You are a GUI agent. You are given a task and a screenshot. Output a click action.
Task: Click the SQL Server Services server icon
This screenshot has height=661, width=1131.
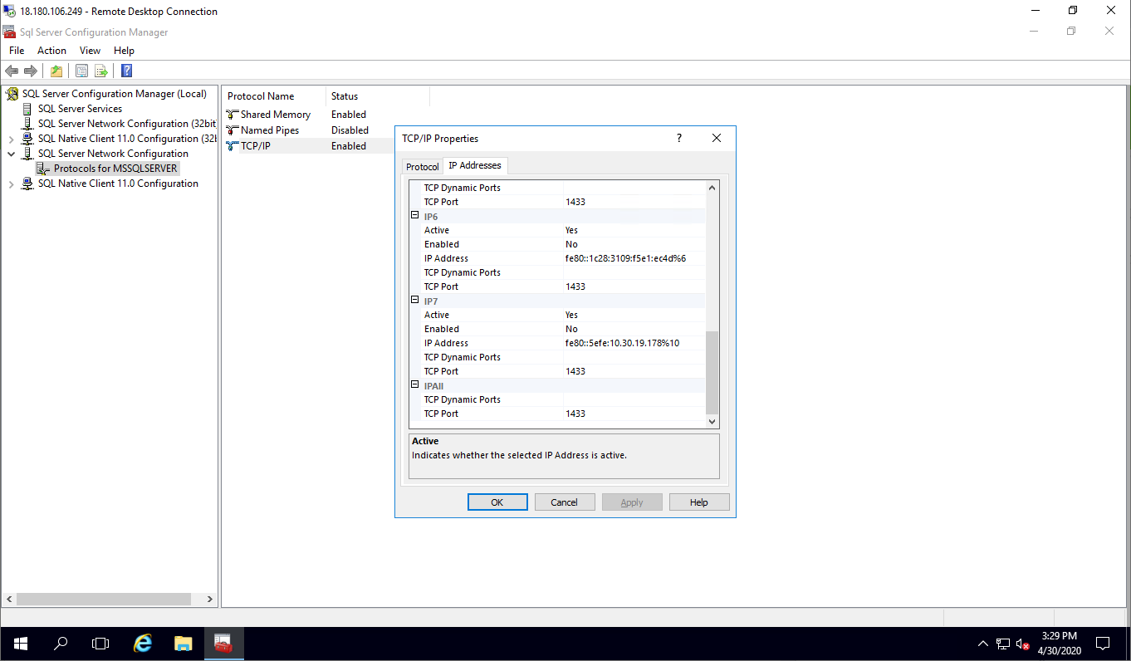27,109
